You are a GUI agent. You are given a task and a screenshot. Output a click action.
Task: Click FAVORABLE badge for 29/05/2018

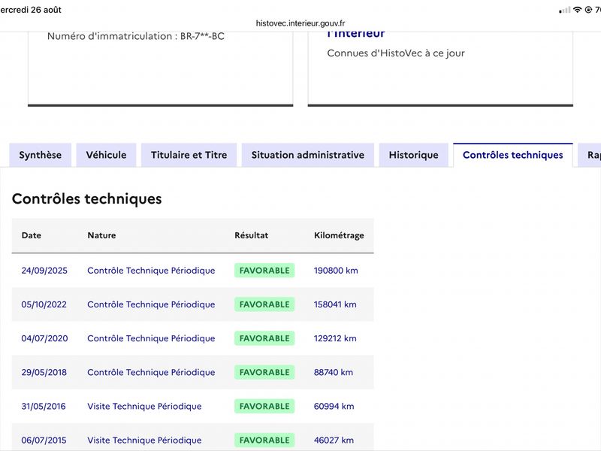264,372
